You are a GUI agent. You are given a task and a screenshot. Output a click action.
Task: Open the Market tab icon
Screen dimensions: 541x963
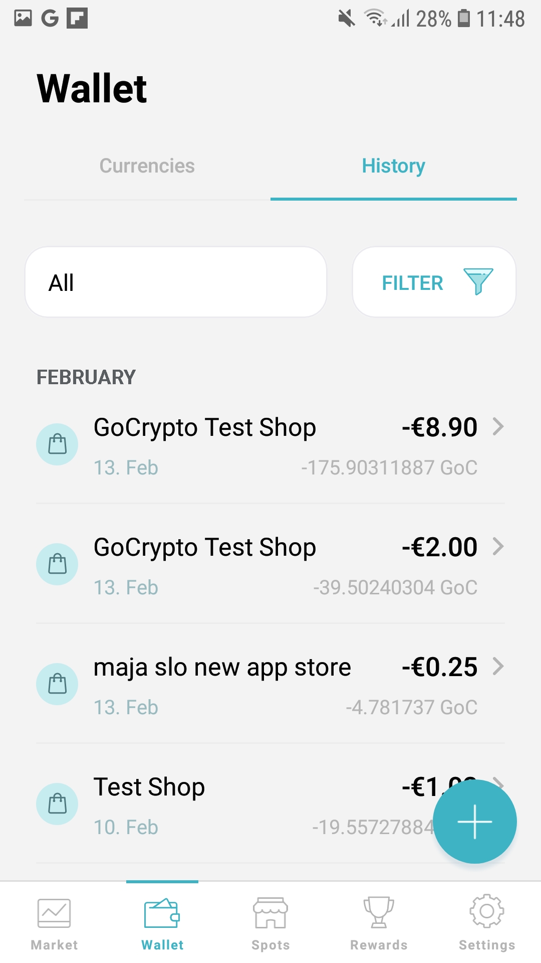click(54, 914)
